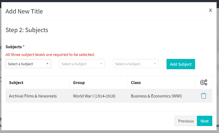The height and width of the screenshot is (133, 219).
Task: Open the third Select a Subject dropdown
Action: 136,64
